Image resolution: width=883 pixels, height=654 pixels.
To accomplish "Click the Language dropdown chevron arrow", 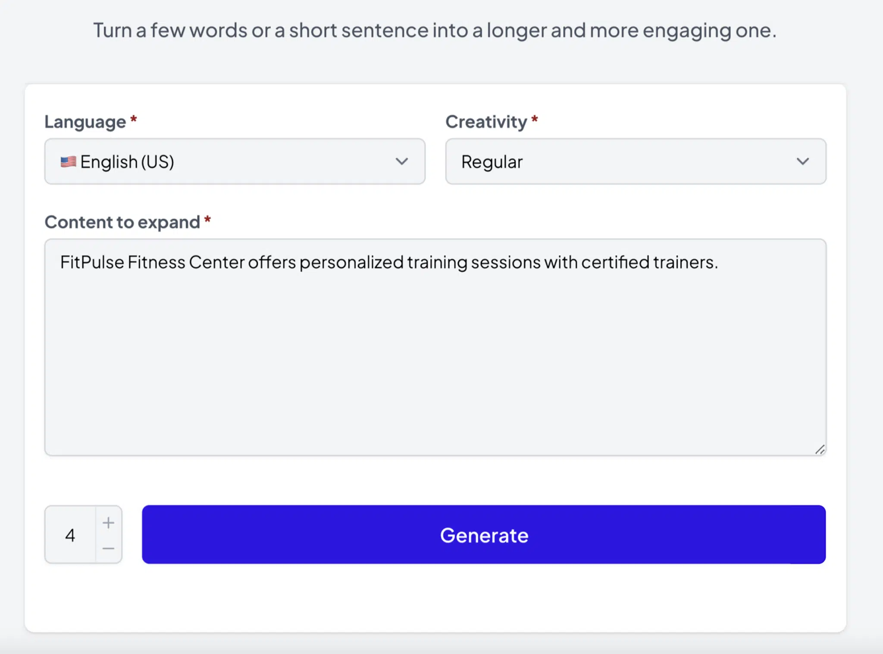I will click(x=402, y=161).
